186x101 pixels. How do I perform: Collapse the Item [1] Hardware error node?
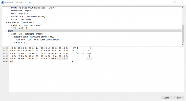9,34
